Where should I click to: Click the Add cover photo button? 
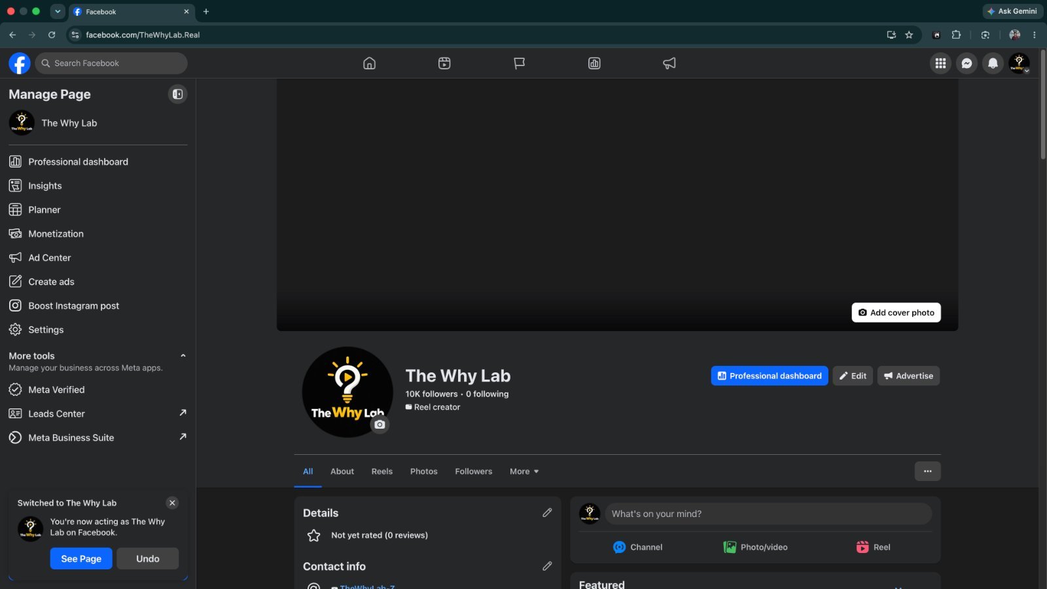896,313
